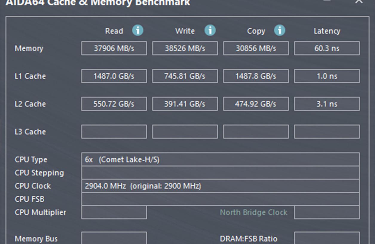Click the L1 Cache read value 1487.0 GB/s
The width and height of the screenshot is (375, 244).
(x=114, y=76)
